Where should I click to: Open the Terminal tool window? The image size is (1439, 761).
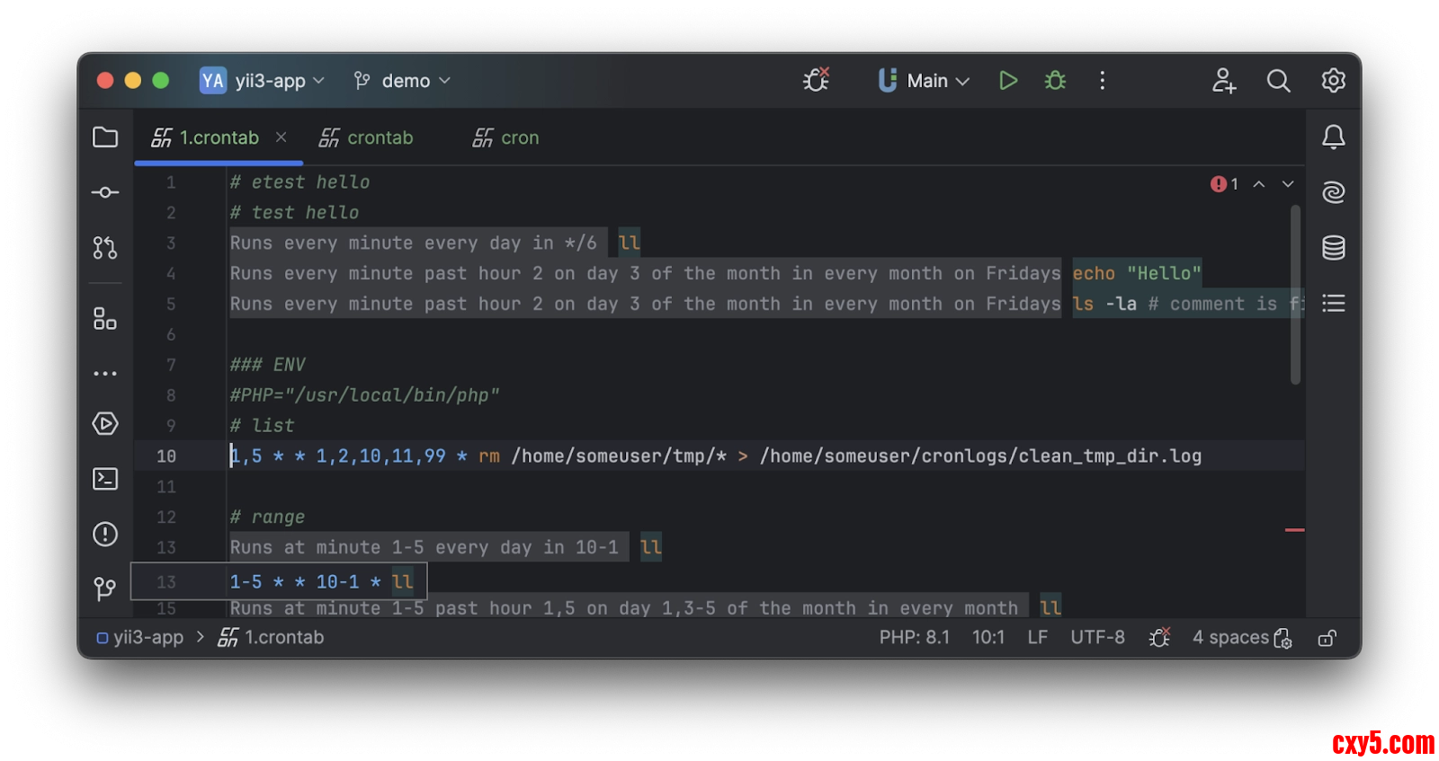tap(105, 479)
